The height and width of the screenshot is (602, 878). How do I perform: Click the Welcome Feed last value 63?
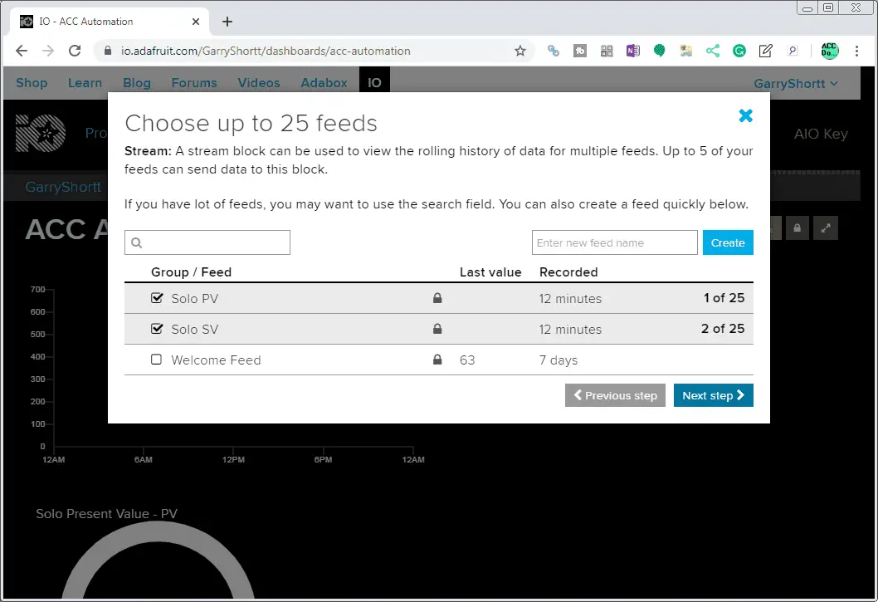467,360
